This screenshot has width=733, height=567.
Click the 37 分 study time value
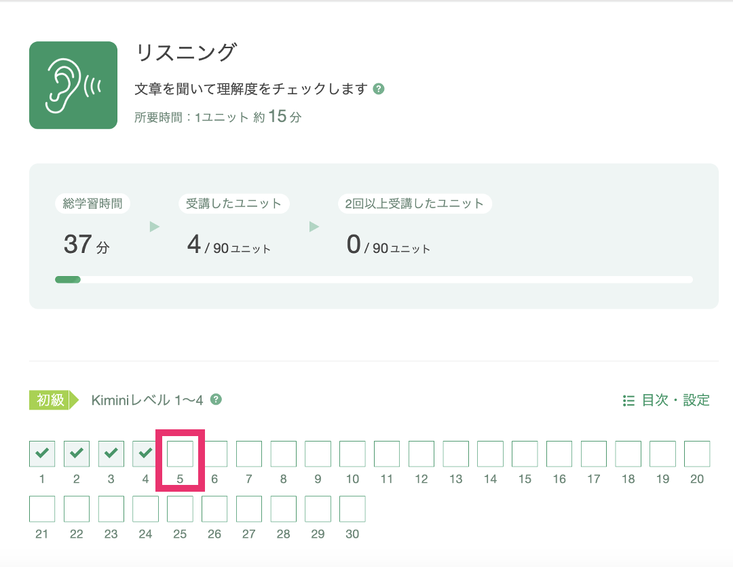point(86,244)
